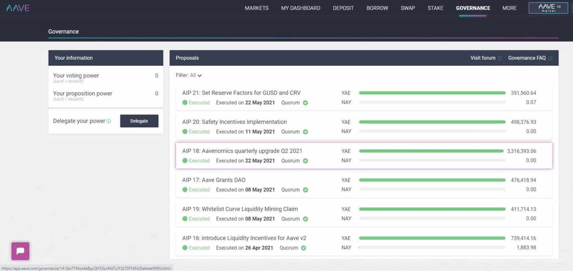Open the STAKE page
This screenshot has width=573, height=271.
435,8
